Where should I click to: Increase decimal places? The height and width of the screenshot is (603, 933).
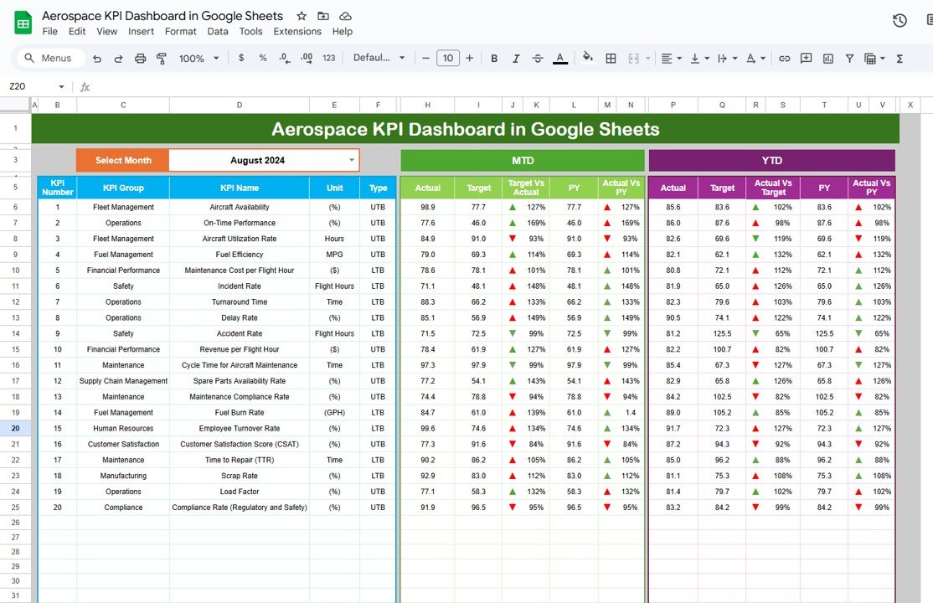(307, 58)
